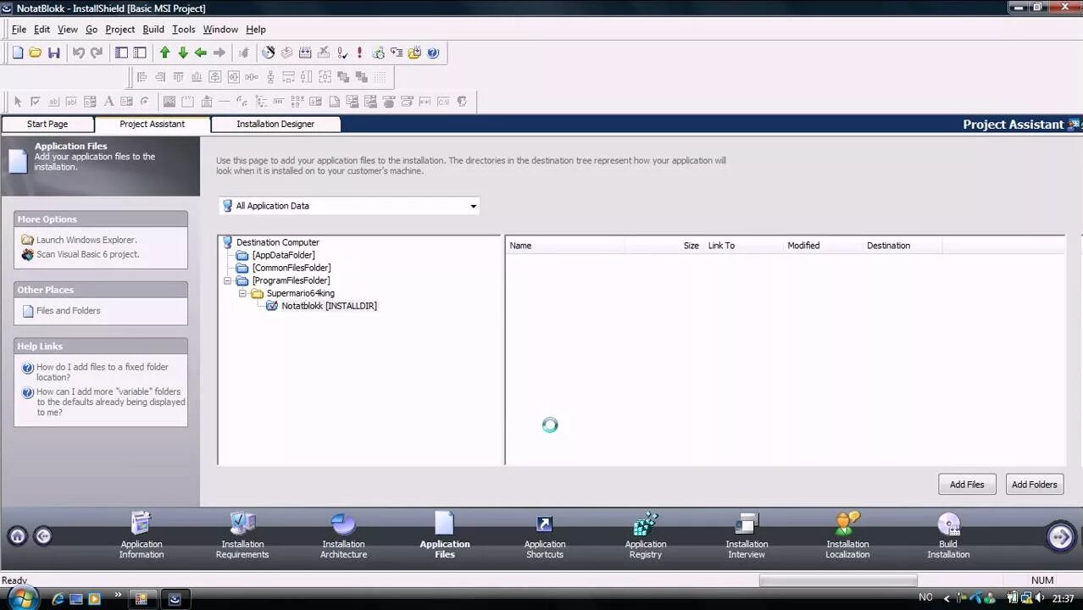The width and height of the screenshot is (1083, 610).
Task: Click the taskbar clock showing 21:37
Action: pyautogui.click(x=1063, y=598)
